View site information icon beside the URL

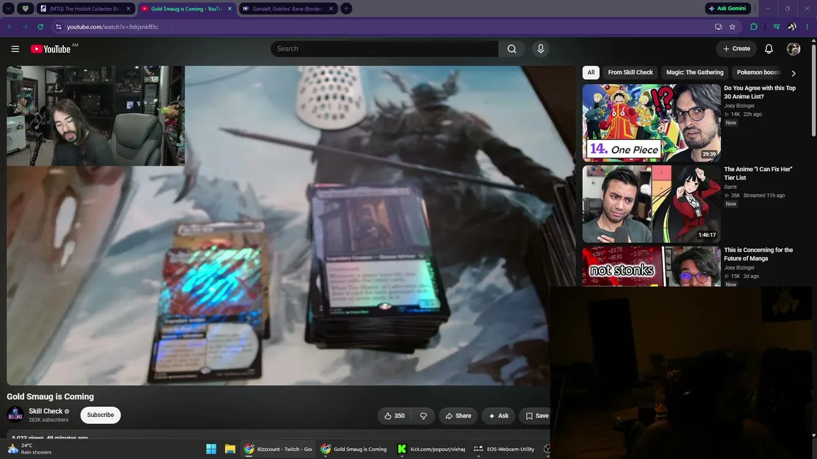pyautogui.click(x=58, y=27)
